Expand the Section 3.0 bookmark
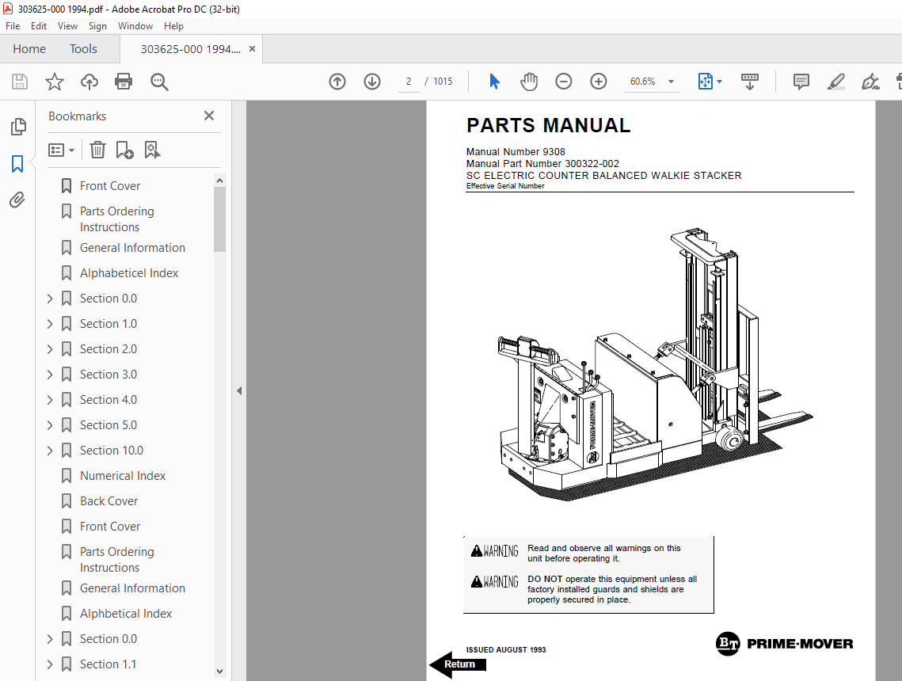Image resolution: width=902 pixels, height=681 pixels. [50, 375]
